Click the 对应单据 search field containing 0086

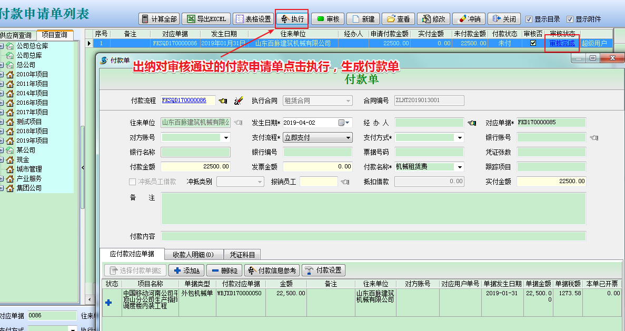[52, 315]
